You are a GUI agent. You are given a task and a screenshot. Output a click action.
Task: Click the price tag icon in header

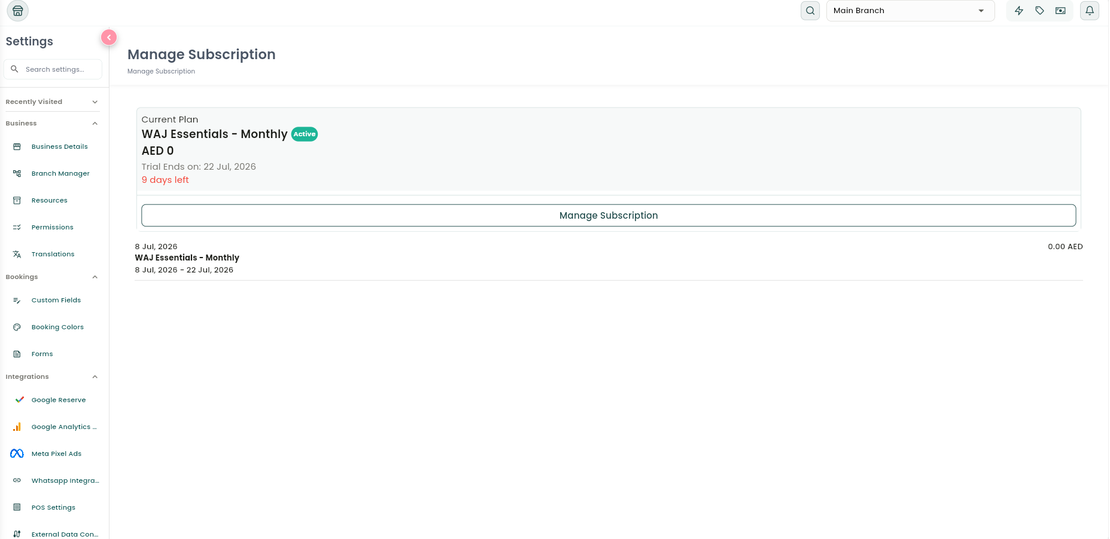tap(1040, 11)
